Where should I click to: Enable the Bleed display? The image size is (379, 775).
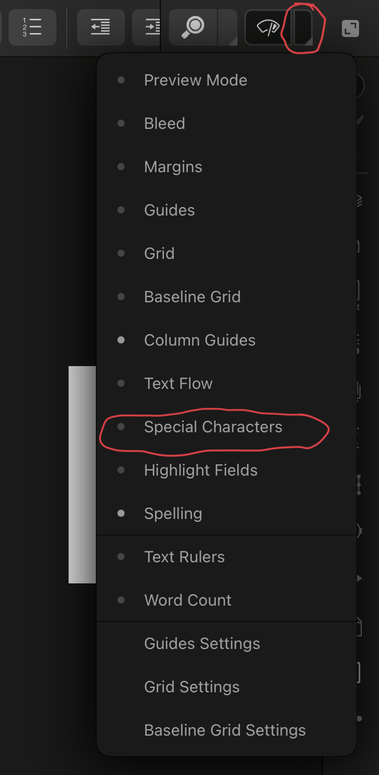(164, 123)
